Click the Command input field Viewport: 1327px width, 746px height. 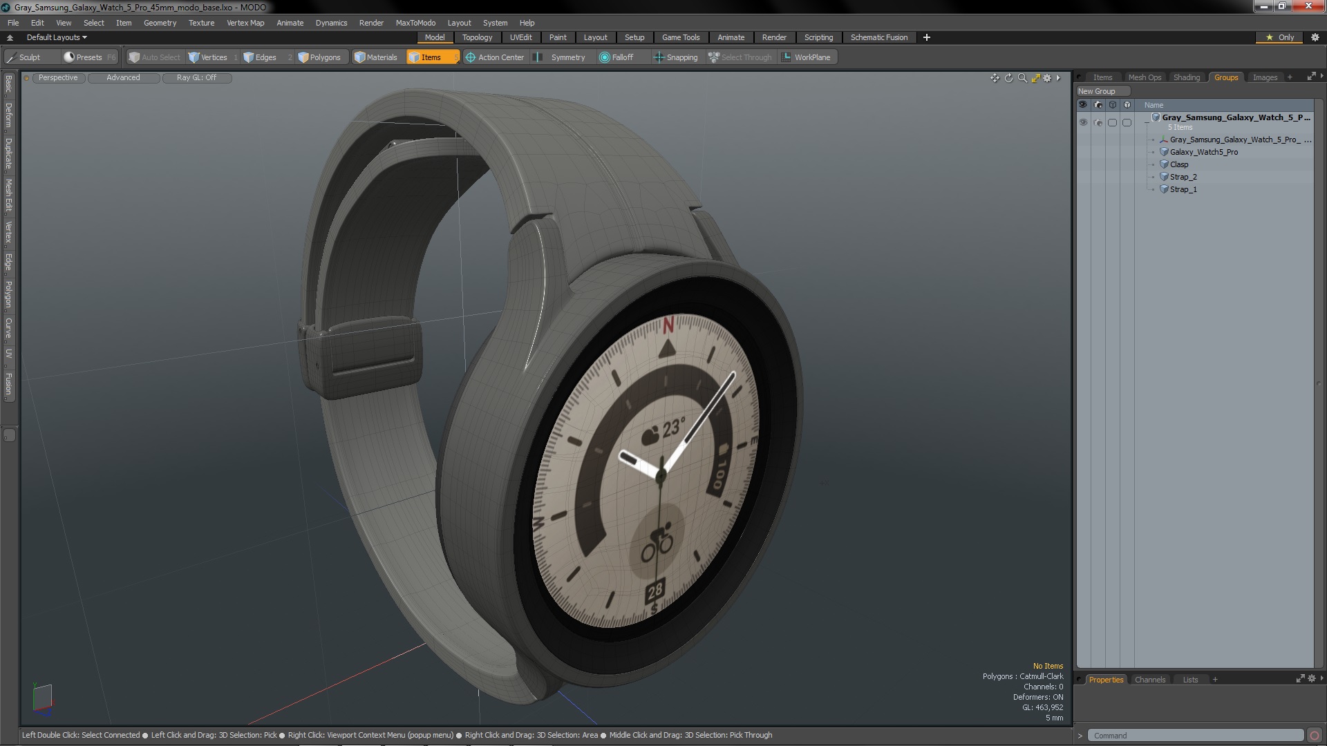(1196, 736)
